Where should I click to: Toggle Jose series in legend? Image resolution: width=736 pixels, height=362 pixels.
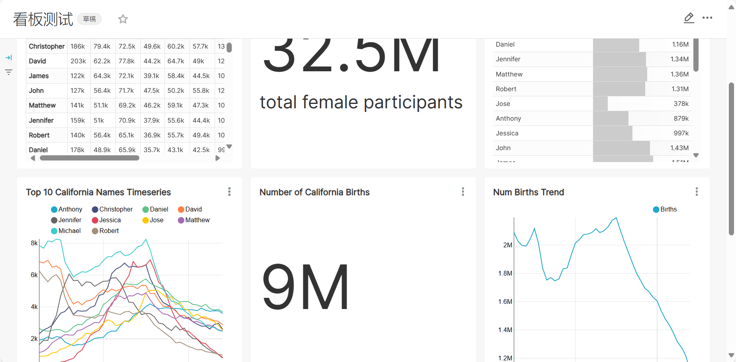(x=153, y=220)
